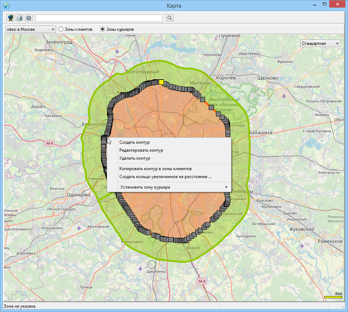Click the Жуковский city label
The width and height of the screenshot is (348, 312).
click(302, 229)
